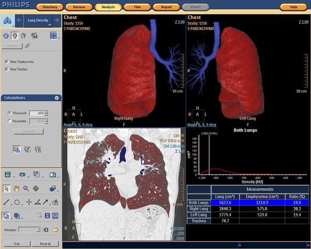Image resolution: width=311 pixels, height=249 pixels.
Task: Click the orange organ-shaped icon beside Window
Action: pyautogui.click(x=55, y=230)
